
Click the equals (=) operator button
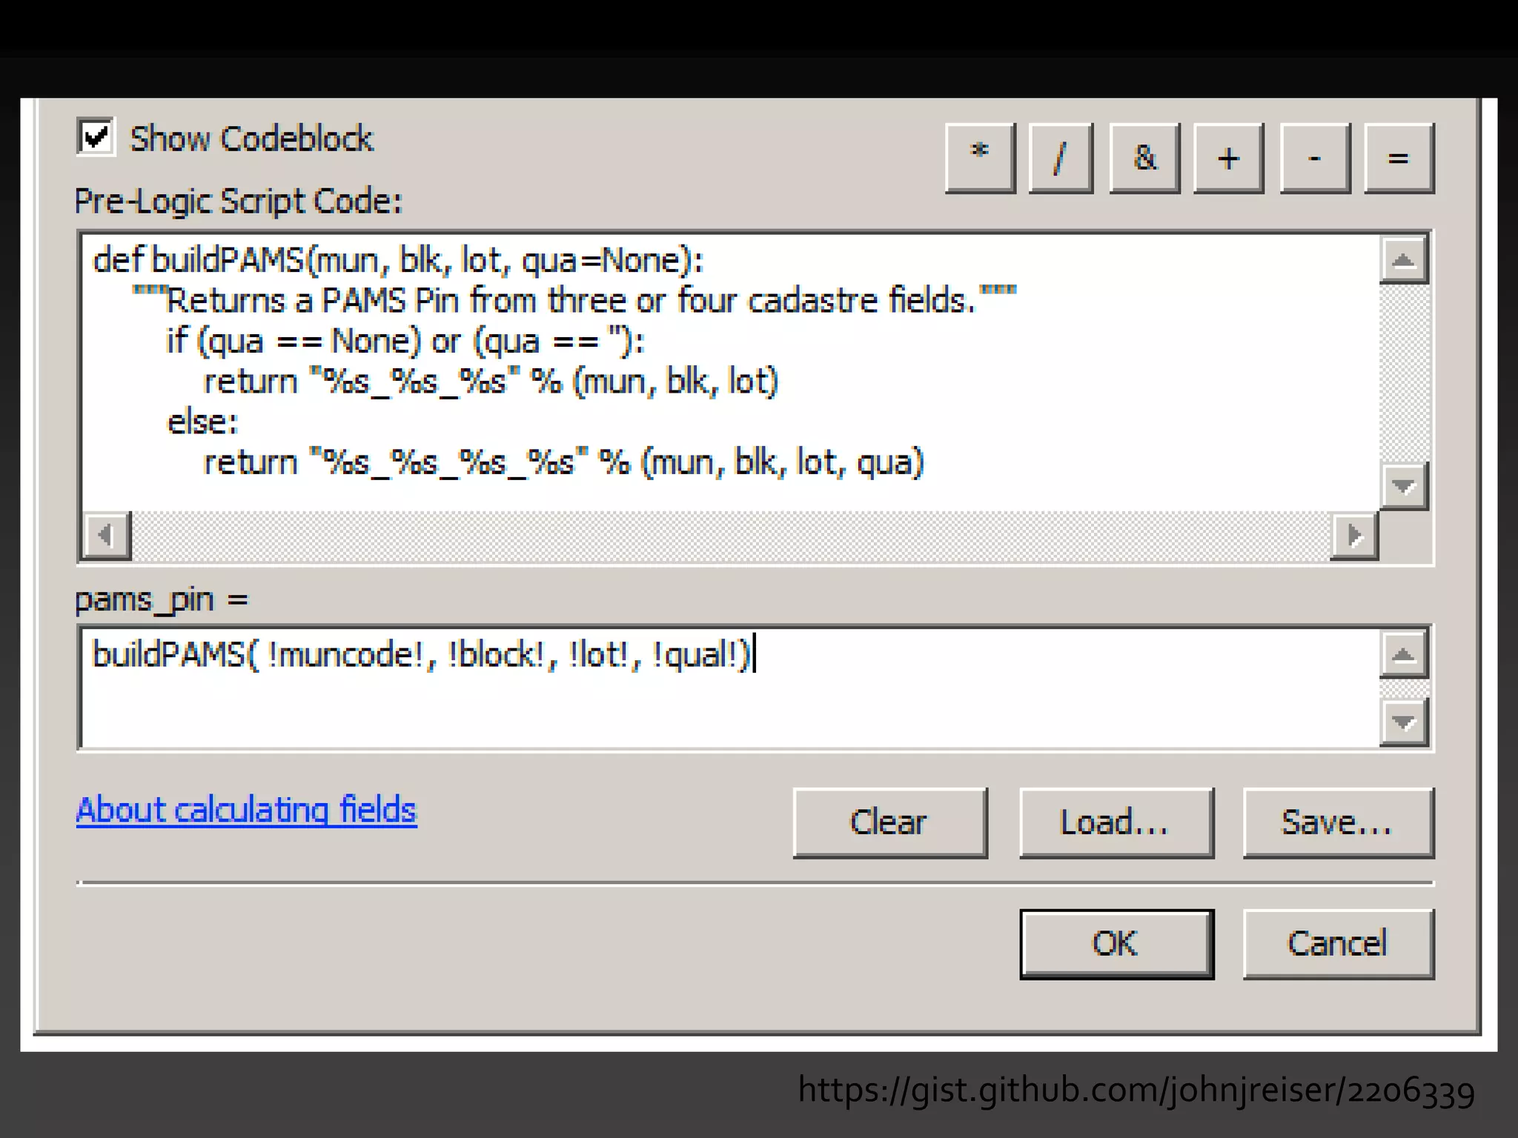[x=1398, y=158]
